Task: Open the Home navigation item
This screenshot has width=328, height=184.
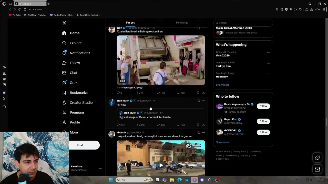Action: [x=71, y=33]
